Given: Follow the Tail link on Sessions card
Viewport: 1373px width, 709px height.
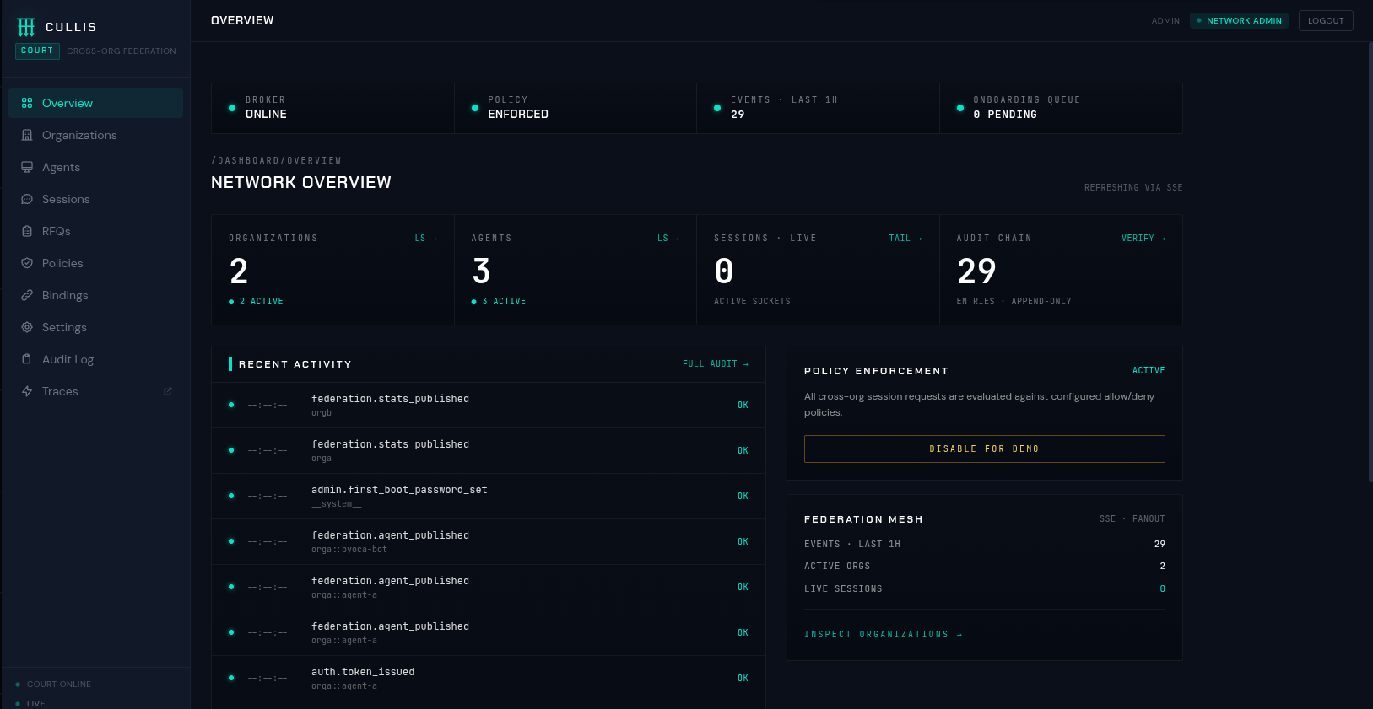Looking at the screenshot, I should 905,239.
